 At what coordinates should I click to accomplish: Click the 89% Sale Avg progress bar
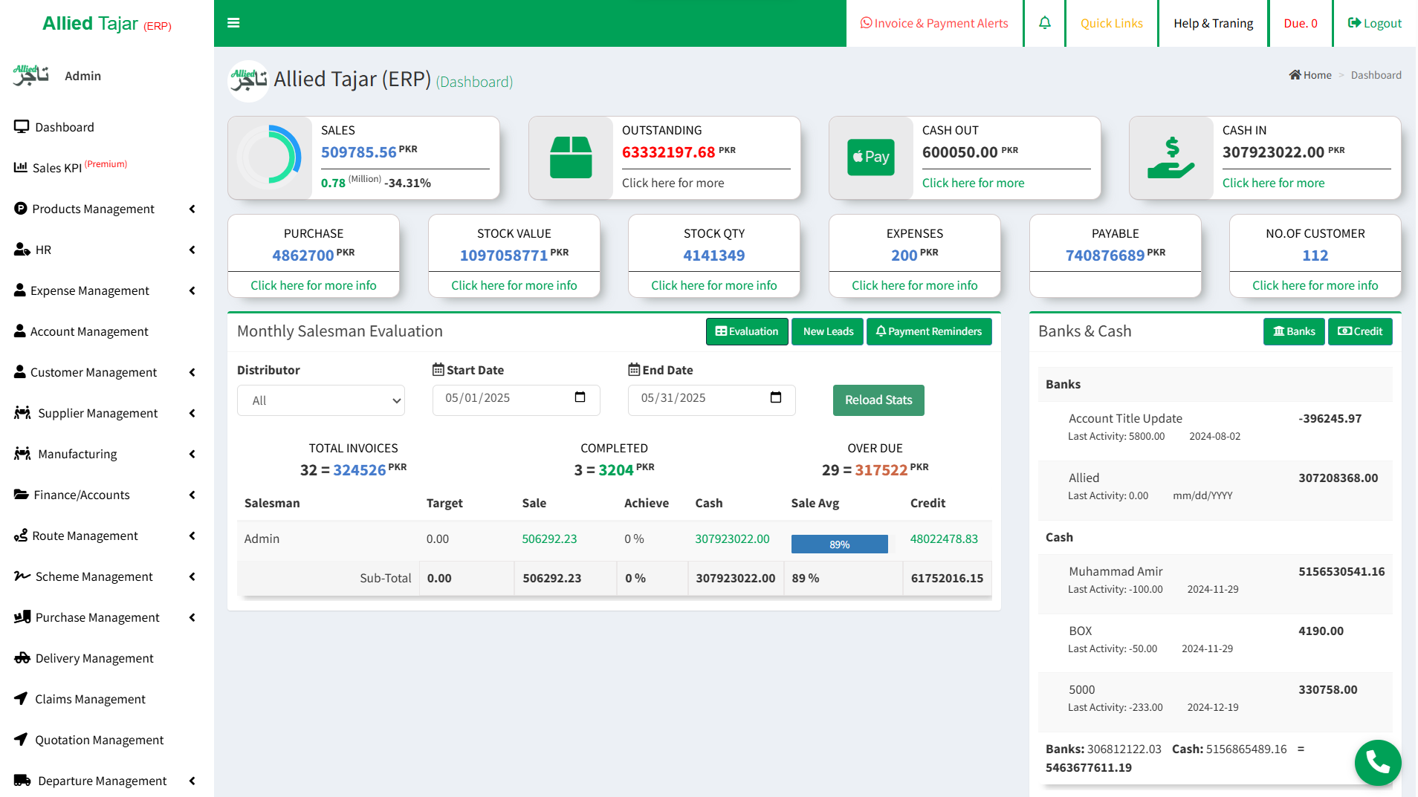coord(839,544)
